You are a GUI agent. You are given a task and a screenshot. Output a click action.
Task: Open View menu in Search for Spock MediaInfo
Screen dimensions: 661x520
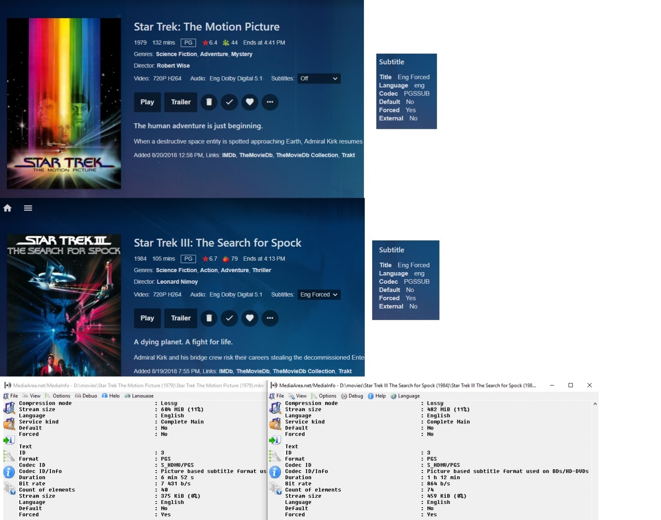point(298,396)
